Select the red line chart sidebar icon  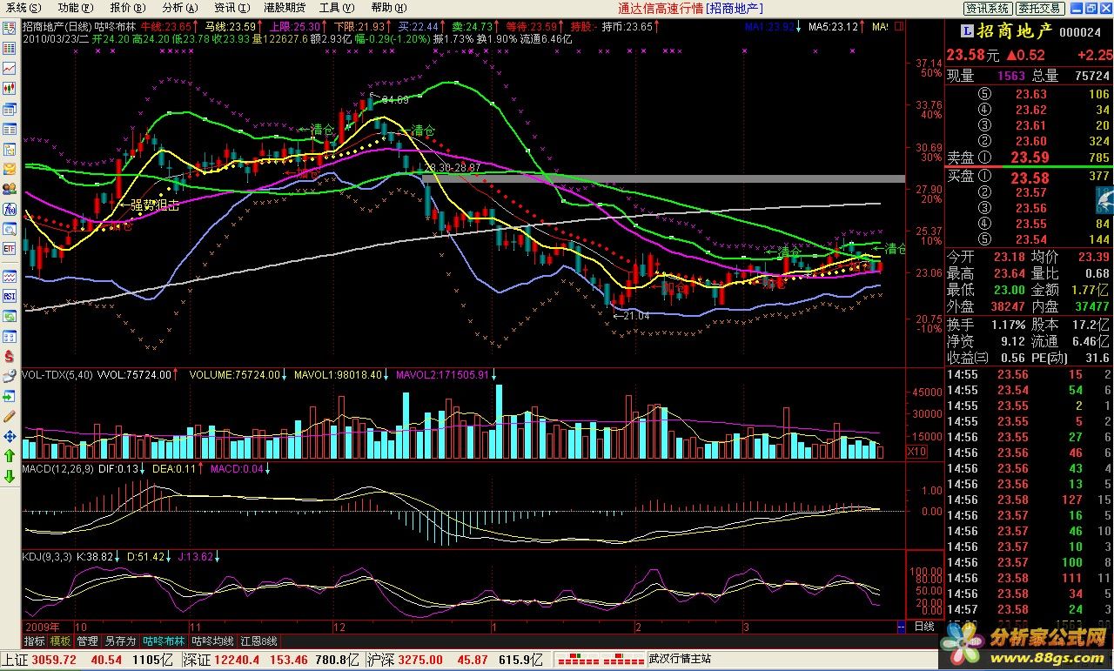pyautogui.click(x=9, y=68)
